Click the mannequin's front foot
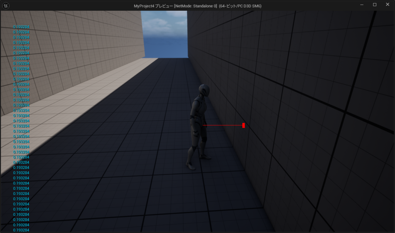Screen dimensions: 395x233 click(x=191, y=166)
